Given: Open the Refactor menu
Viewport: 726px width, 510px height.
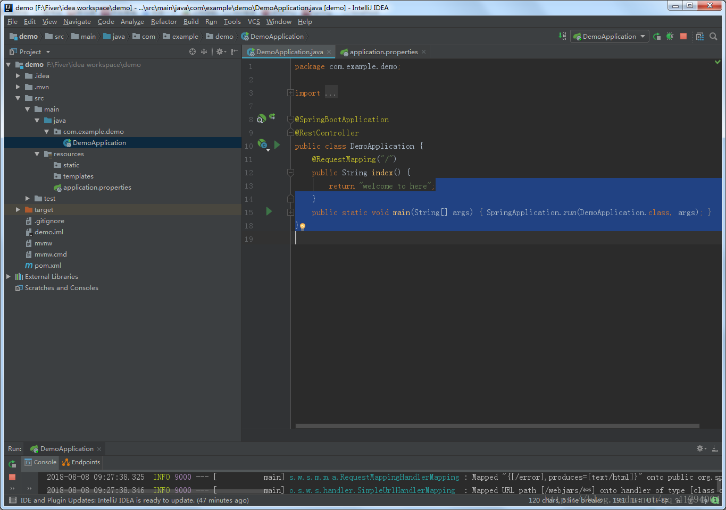Looking at the screenshot, I should pyautogui.click(x=164, y=22).
